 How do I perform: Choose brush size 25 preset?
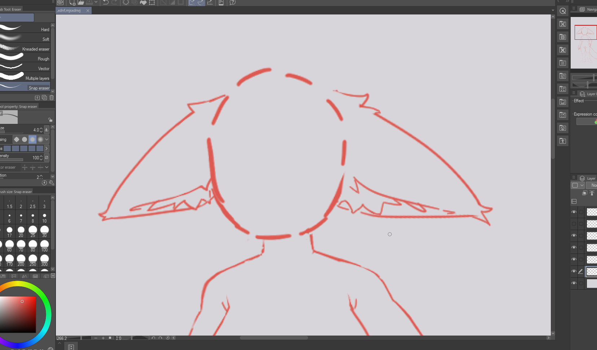[x=33, y=232]
